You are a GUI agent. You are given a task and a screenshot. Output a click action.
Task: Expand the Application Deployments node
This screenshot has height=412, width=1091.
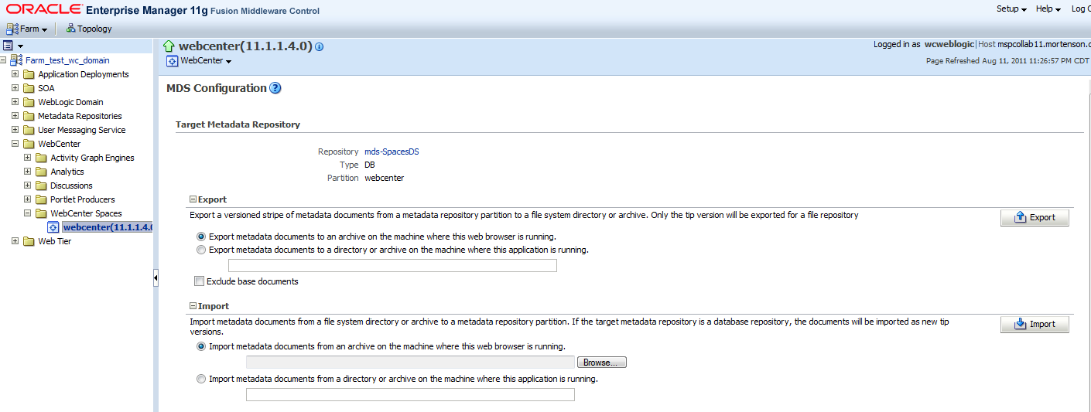pyautogui.click(x=15, y=74)
